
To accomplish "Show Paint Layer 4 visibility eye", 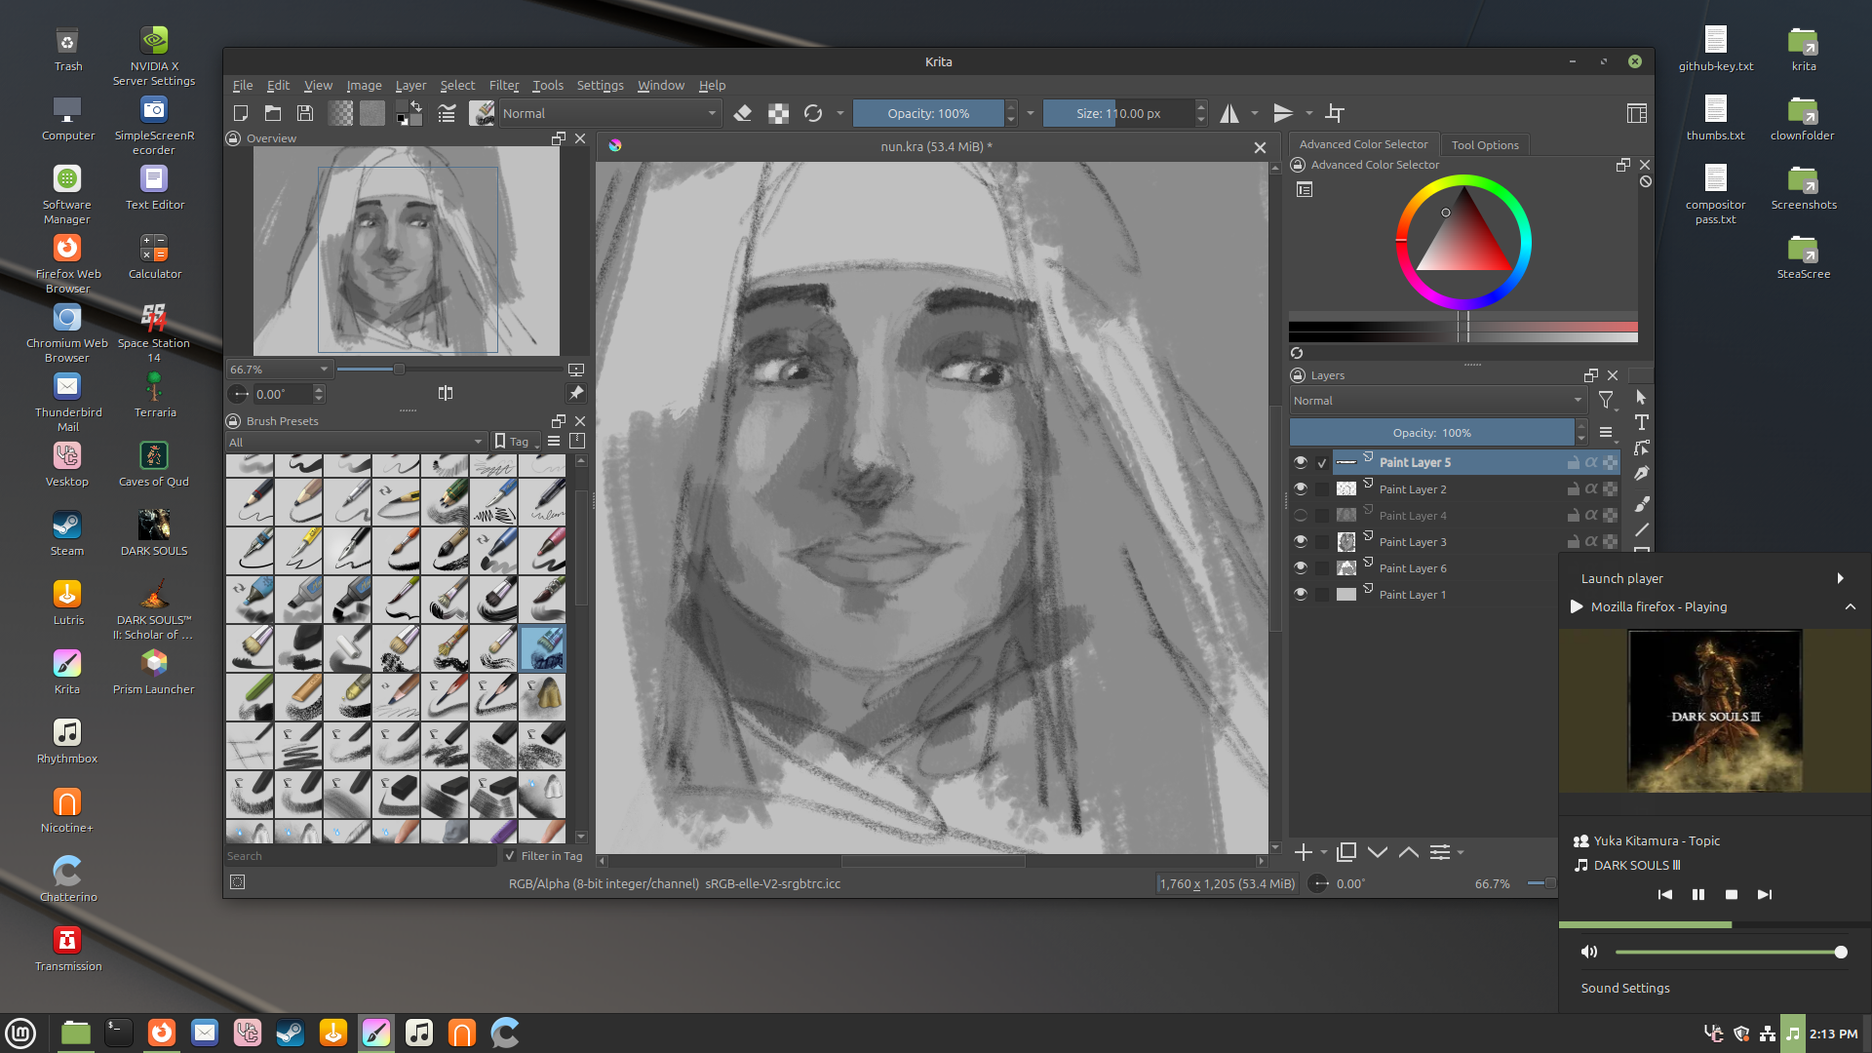I will pos(1301,515).
